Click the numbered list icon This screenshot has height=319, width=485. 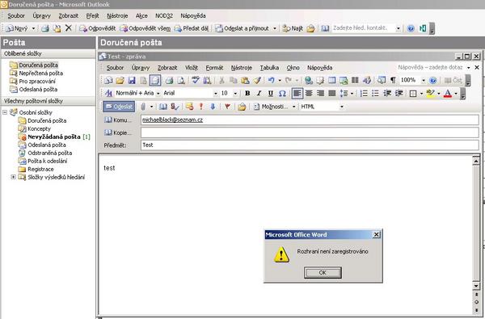click(x=364, y=93)
